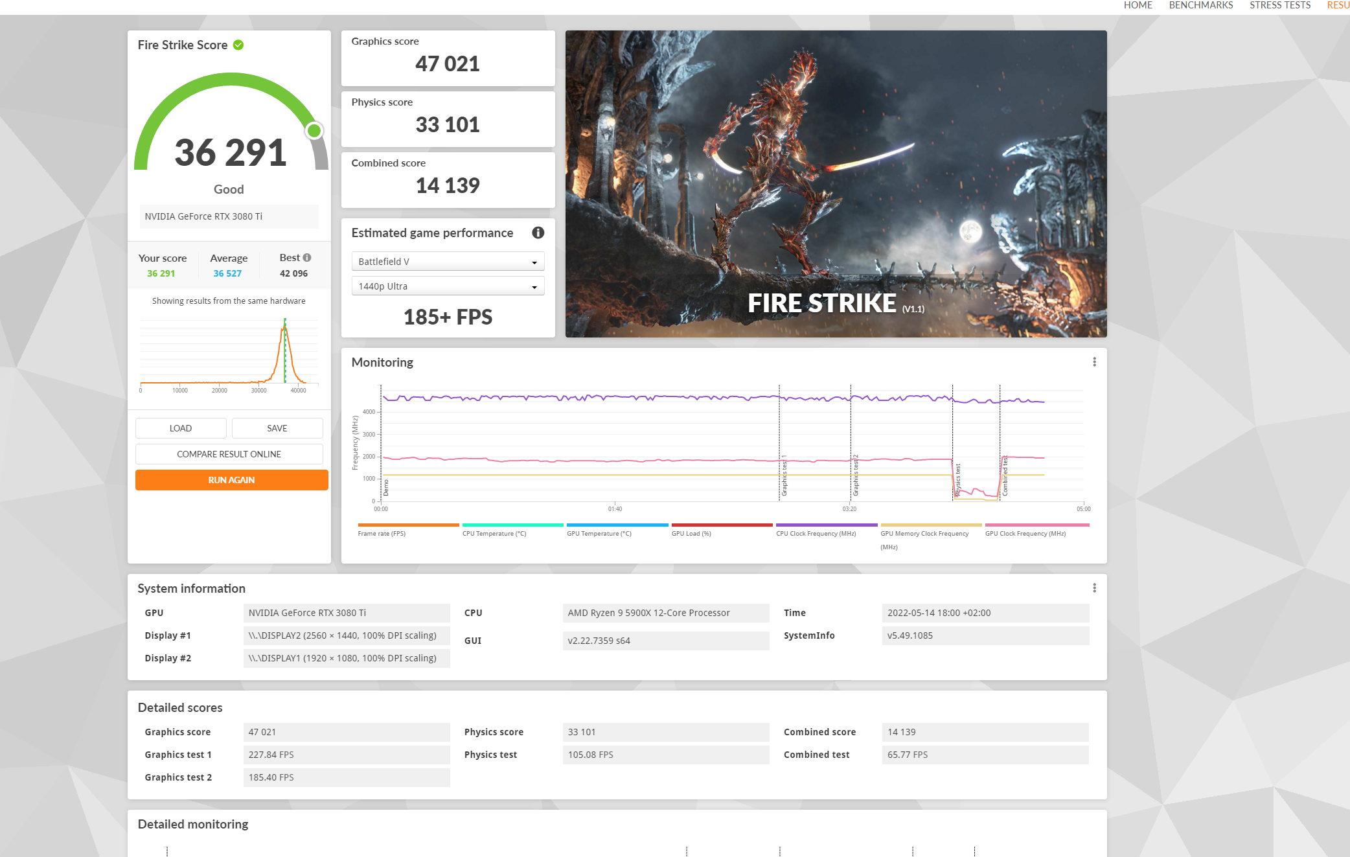Screen dimensions: 1350x857
Task: Expand the Battlefield V game dropdown
Action: click(448, 262)
